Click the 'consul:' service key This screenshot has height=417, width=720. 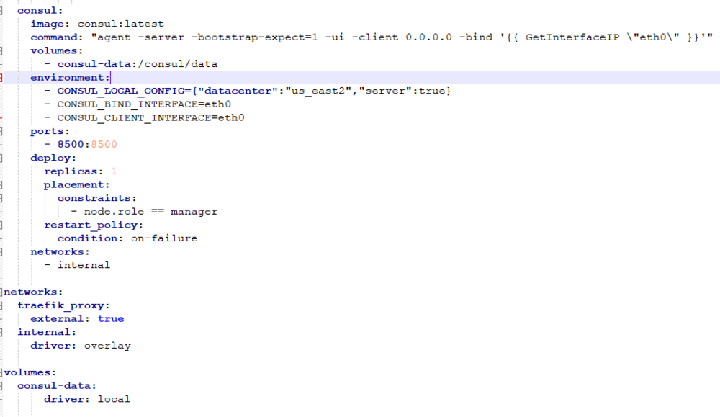[40, 11]
